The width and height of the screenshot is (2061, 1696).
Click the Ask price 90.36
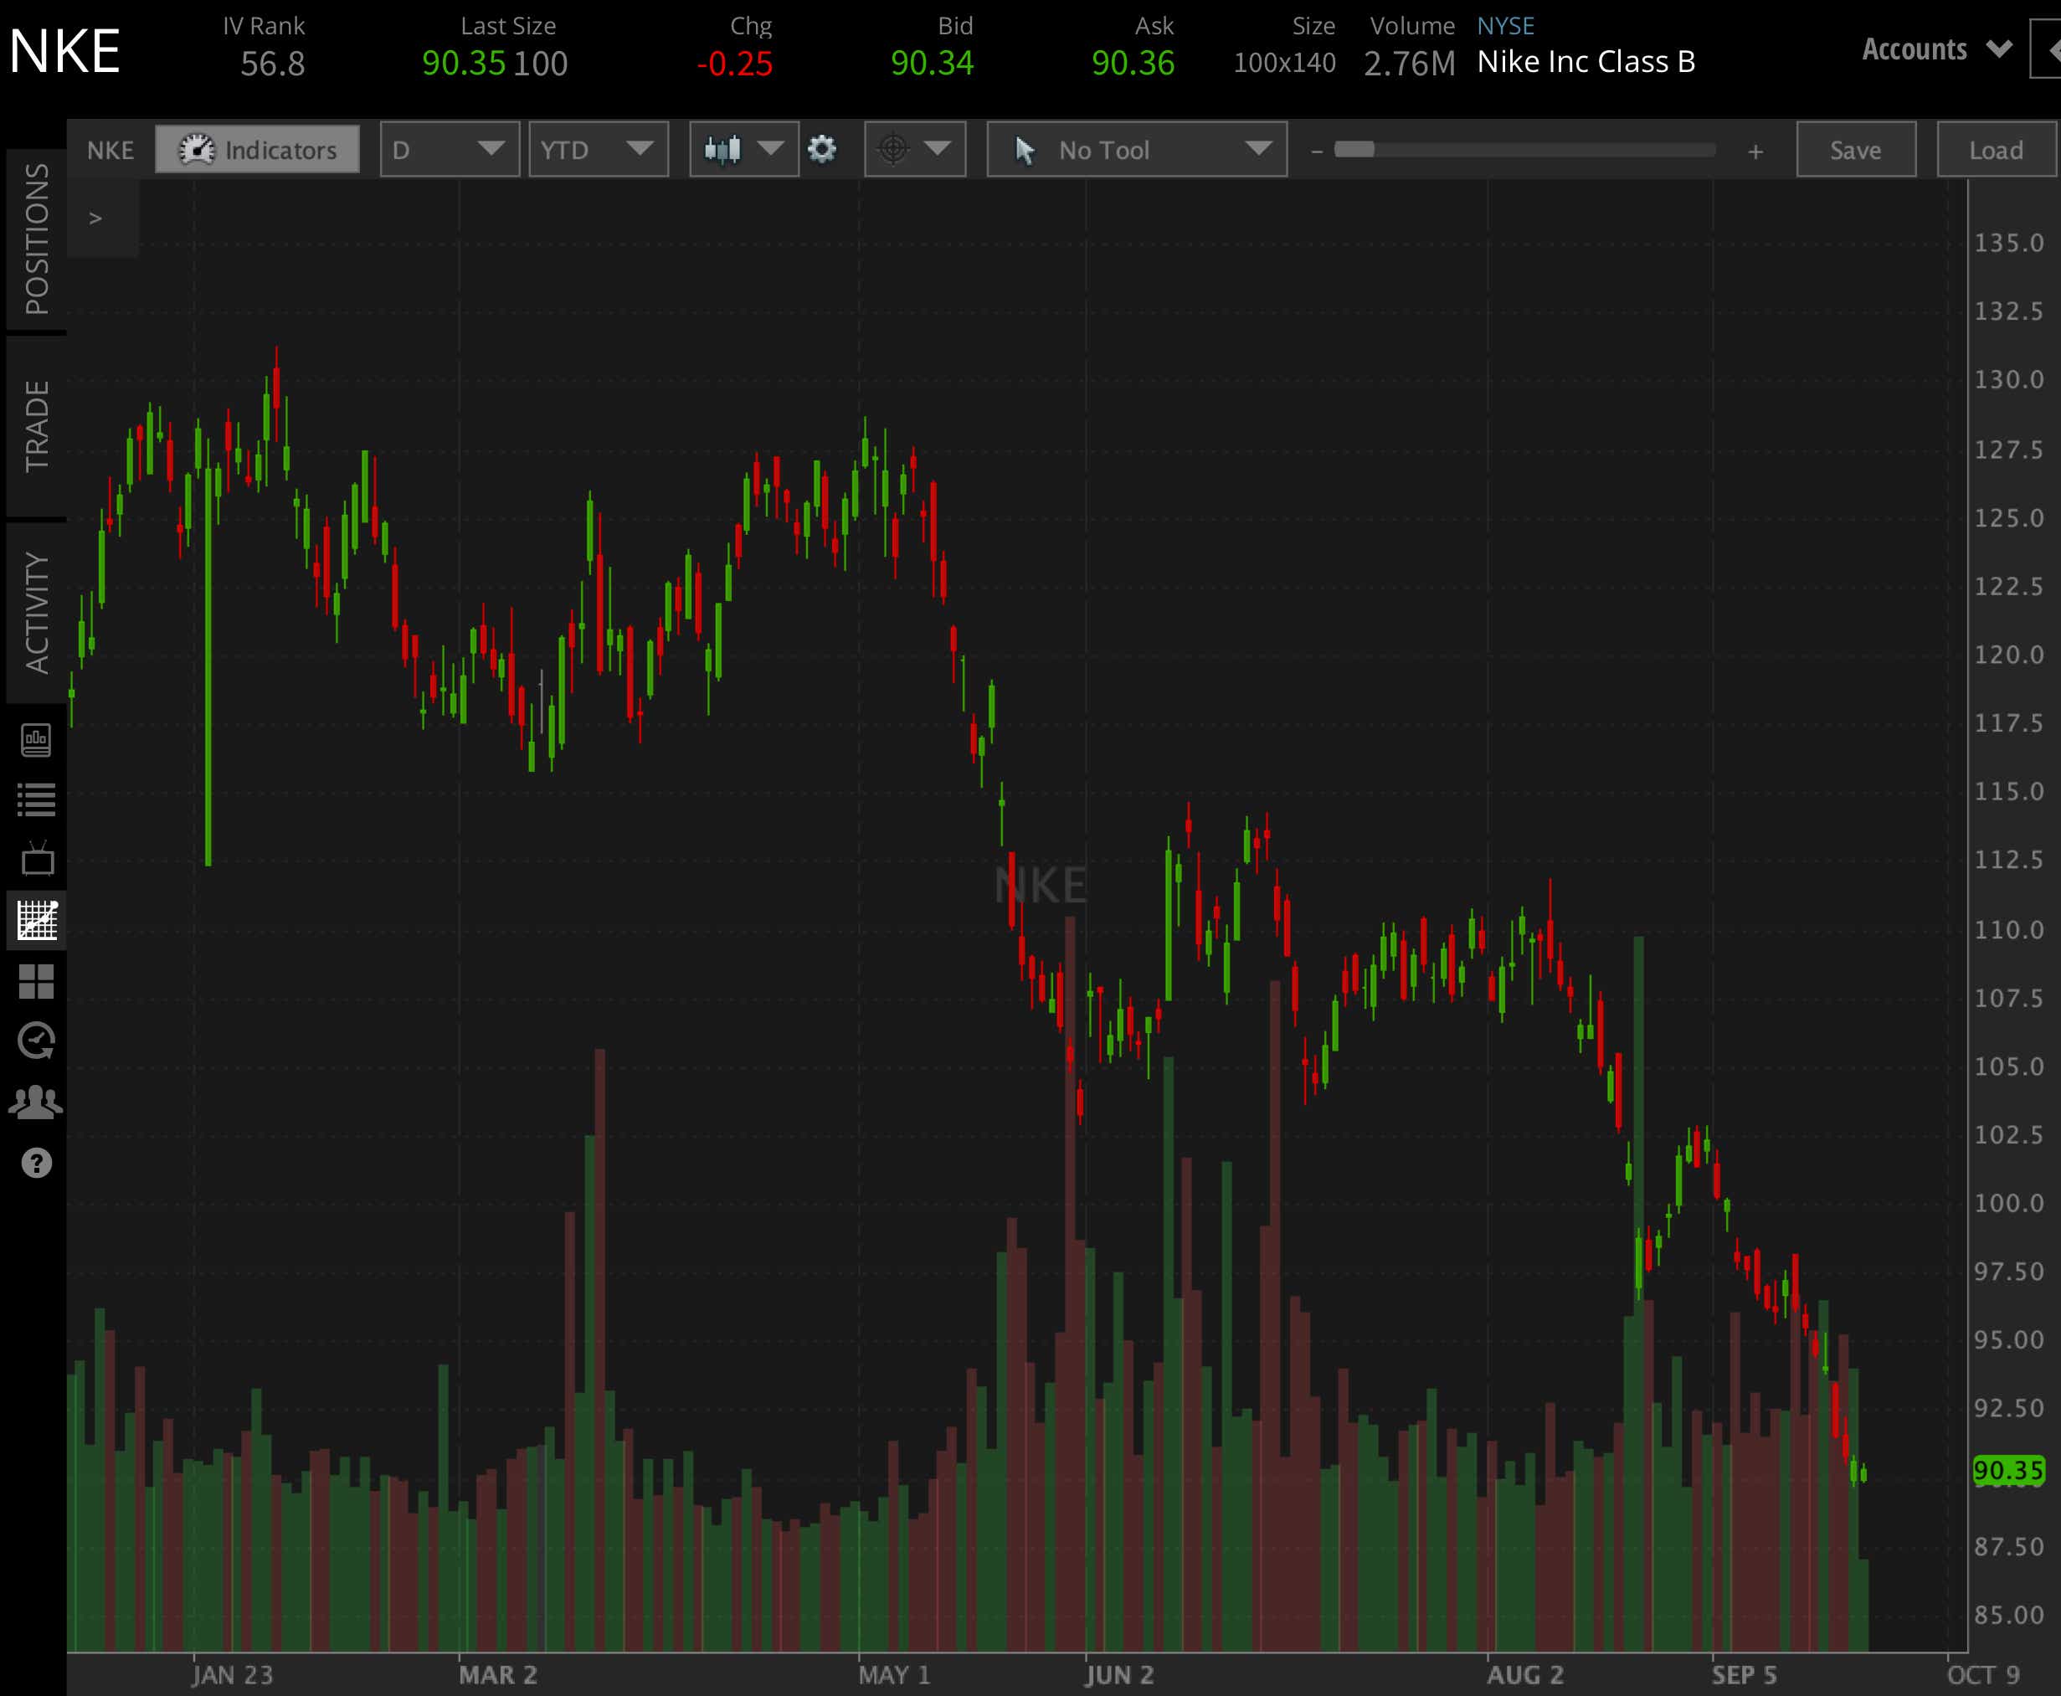click(1133, 64)
